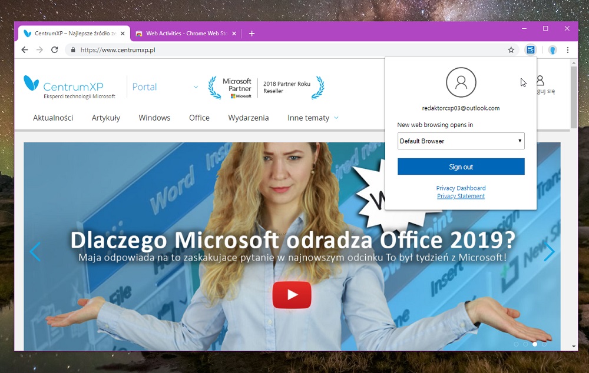Screen dimensions: 589x373
Task: Close the Web Activities tab
Action: (234, 34)
